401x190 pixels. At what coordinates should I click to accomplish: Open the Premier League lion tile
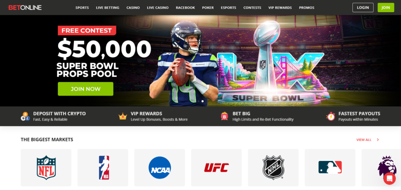[381, 168]
